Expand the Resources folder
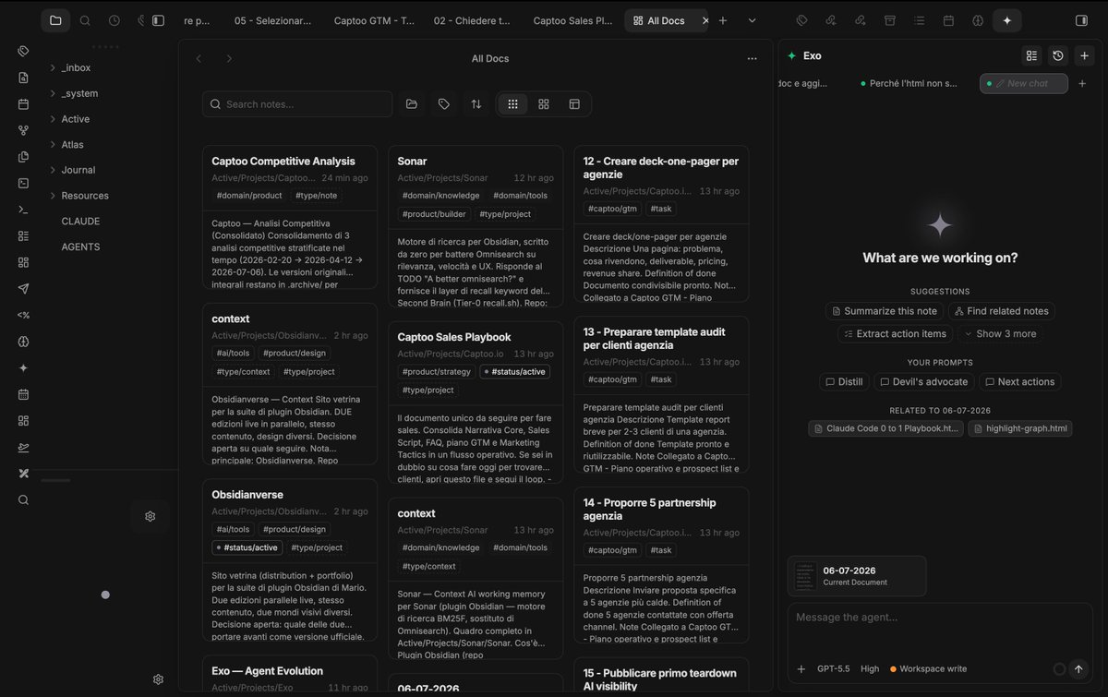1108x697 pixels. [x=53, y=196]
